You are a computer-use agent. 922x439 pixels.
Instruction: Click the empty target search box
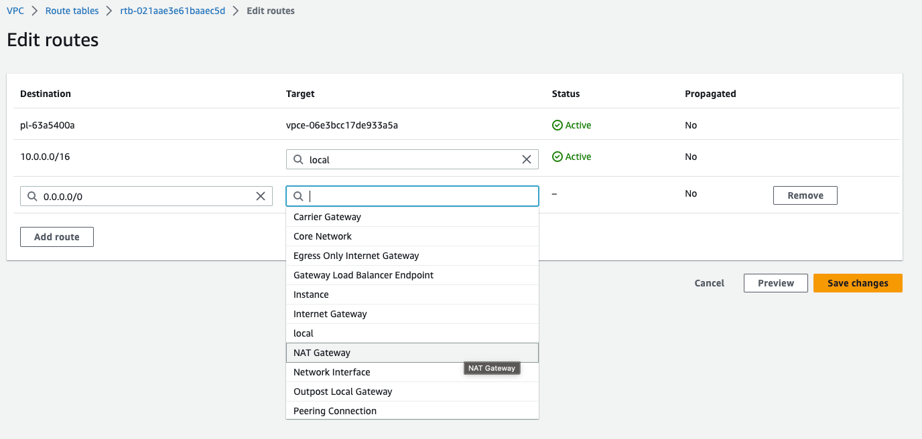419,196
